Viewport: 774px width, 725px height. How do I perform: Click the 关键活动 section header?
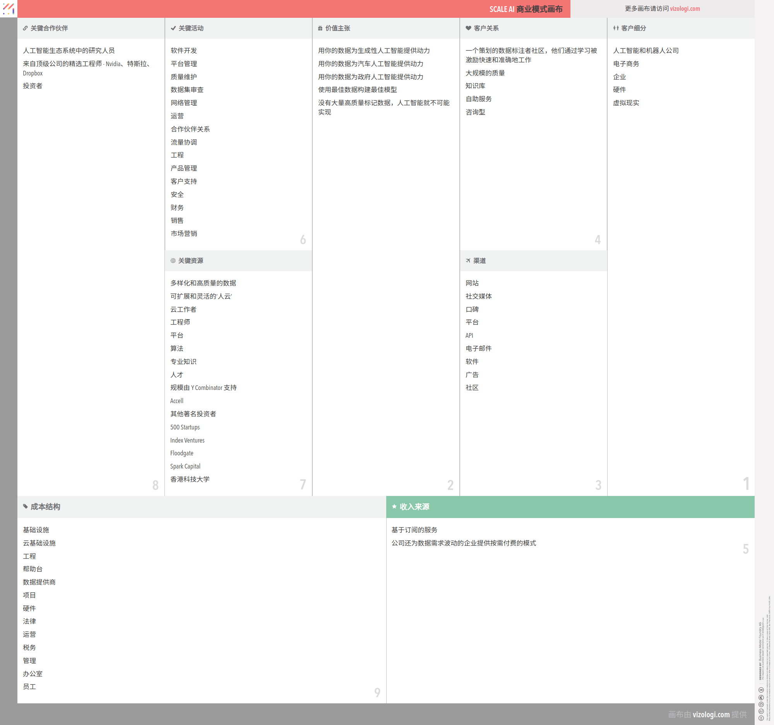191,28
